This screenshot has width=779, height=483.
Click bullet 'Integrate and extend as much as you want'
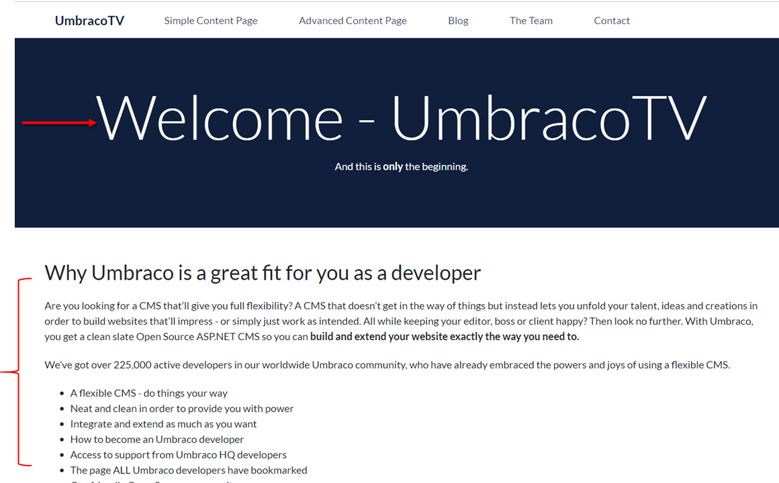pos(163,424)
